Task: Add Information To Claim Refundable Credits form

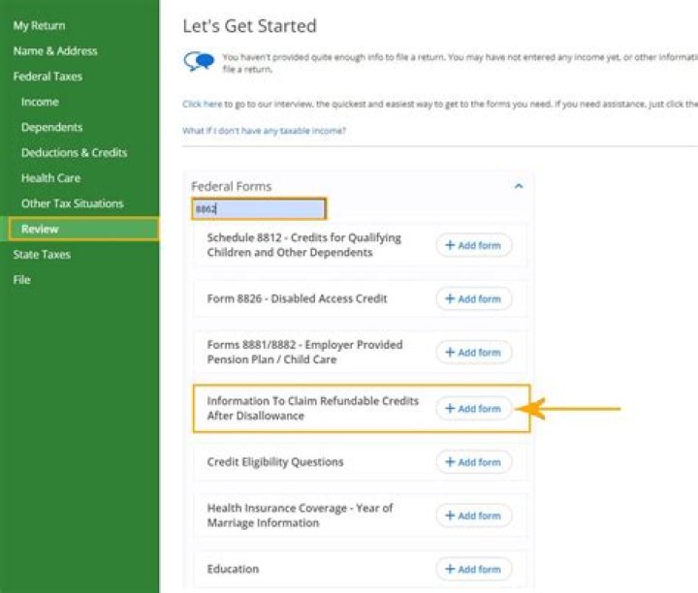Action: click(474, 409)
